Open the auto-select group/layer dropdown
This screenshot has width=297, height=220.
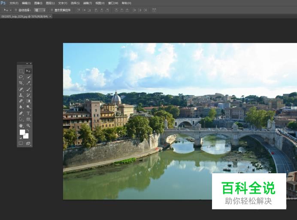click(40, 10)
